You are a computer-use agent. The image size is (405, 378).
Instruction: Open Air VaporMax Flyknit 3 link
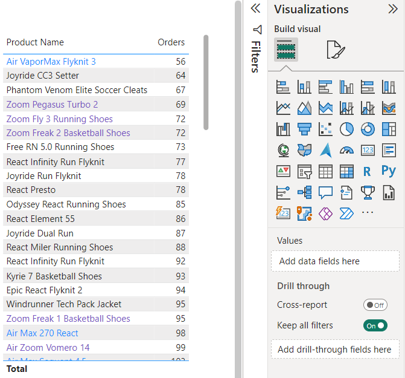tap(51, 62)
